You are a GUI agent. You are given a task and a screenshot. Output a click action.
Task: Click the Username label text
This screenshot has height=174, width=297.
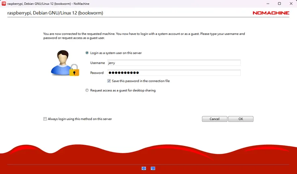pyautogui.click(x=98, y=63)
